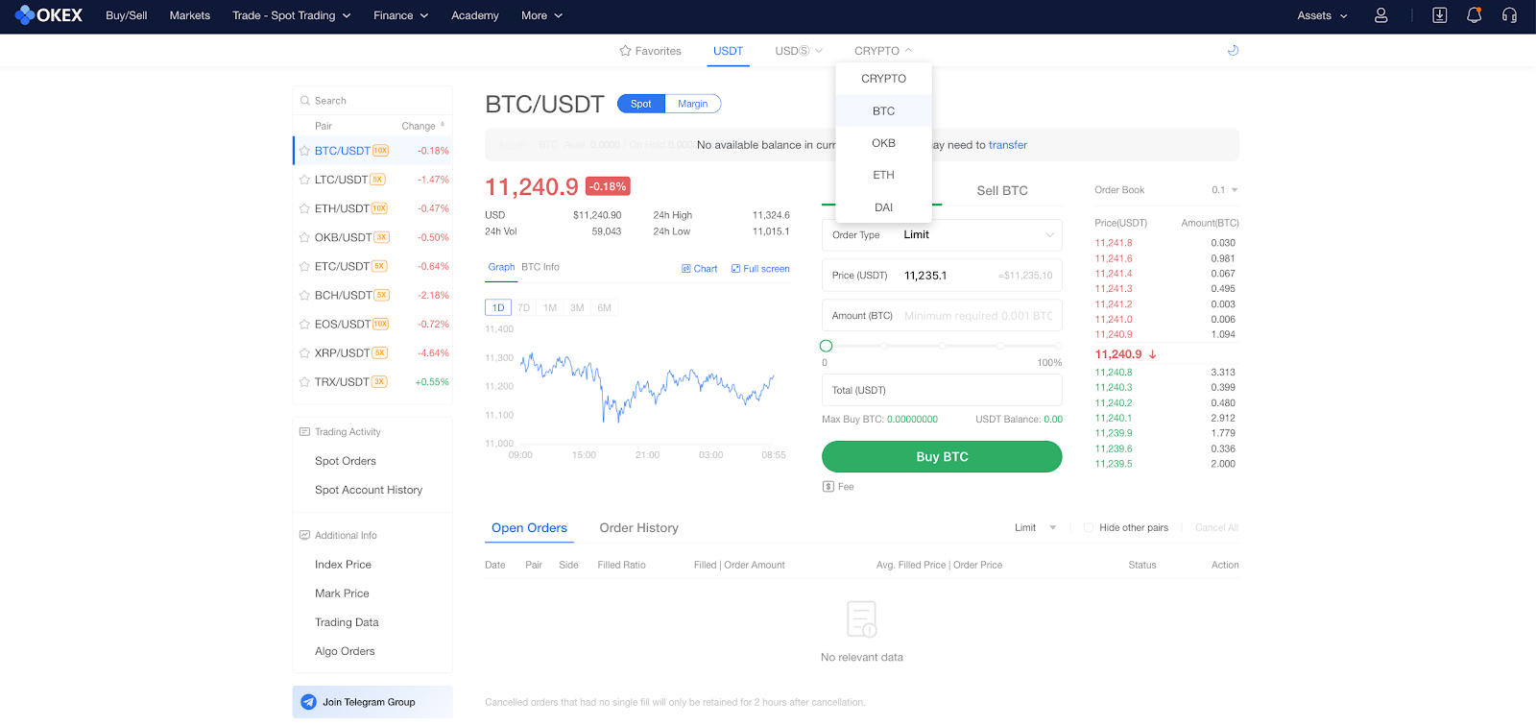Click the amount percentage slider handle
The image size is (1536, 726).
tap(826, 346)
